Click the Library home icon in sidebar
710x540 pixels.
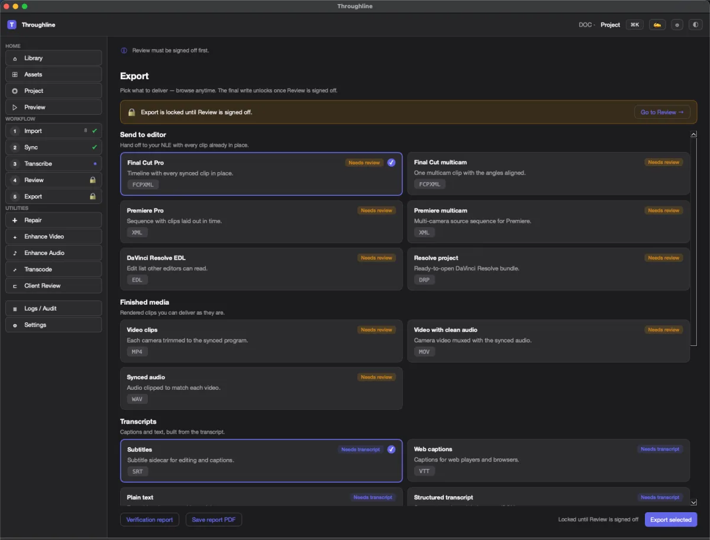pos(15,58)
